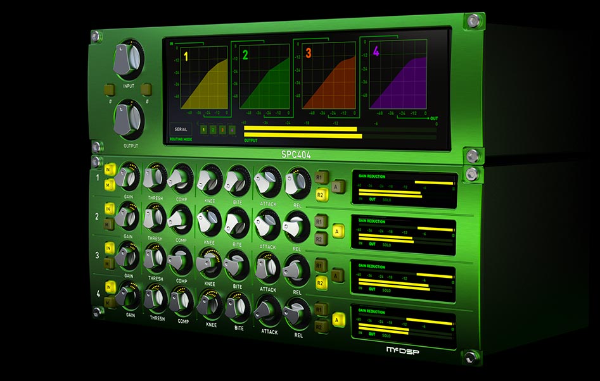
Task: Click band 2 COMP knob
Action: click(181, 220)
